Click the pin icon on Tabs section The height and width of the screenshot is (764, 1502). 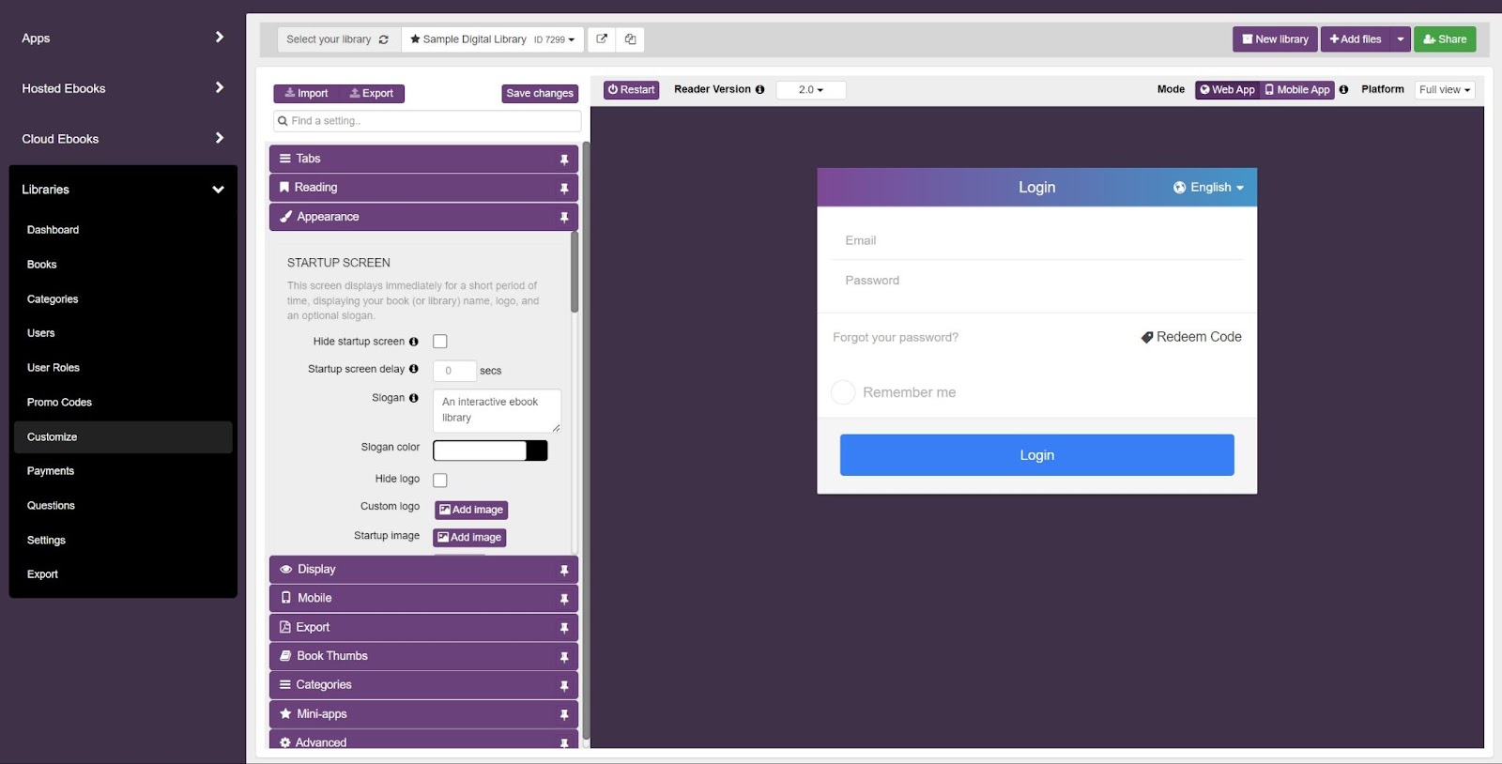(x=564, y=160)
